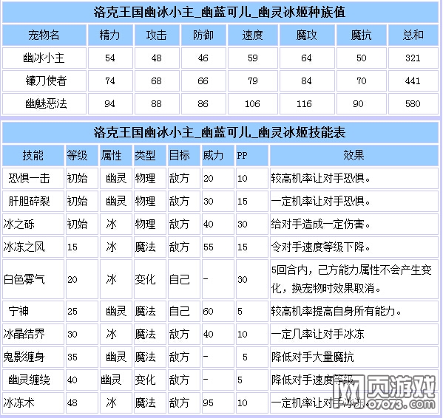This screenshot has height=418, width=443.
Task: Click the 魔攻 column header in stats table
Action: [306, 35]
